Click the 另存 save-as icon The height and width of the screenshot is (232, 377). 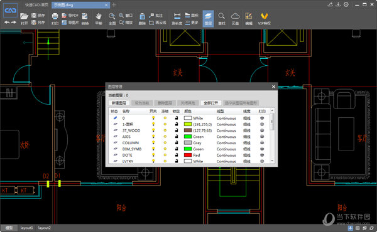pos(38,23)
